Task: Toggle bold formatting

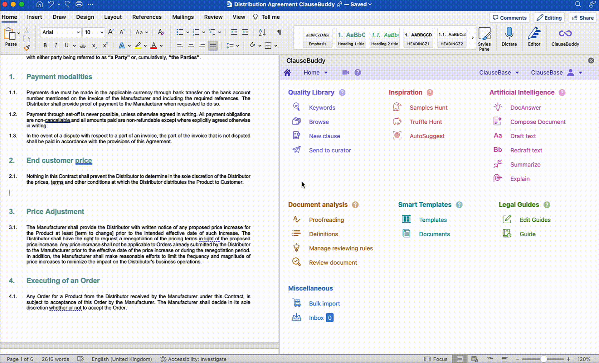Action: tap(45, 45)
